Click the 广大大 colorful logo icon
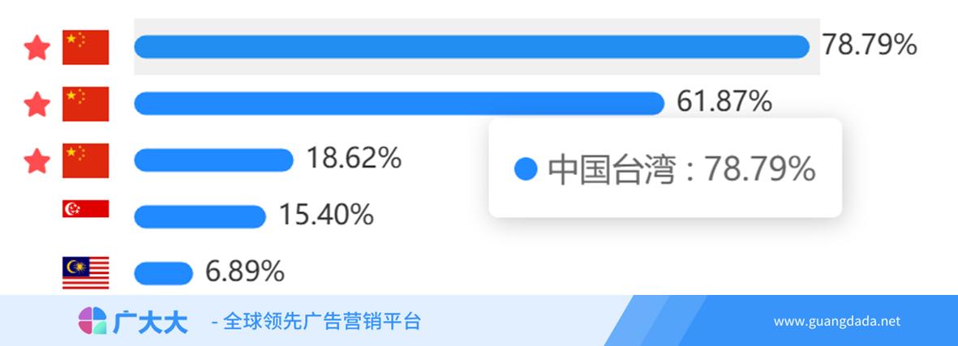Screen dimensions: 958x346 92,320
